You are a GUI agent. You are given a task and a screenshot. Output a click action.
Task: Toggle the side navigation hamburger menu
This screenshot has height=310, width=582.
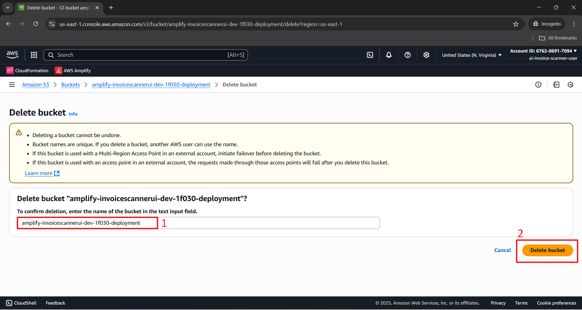12,85
